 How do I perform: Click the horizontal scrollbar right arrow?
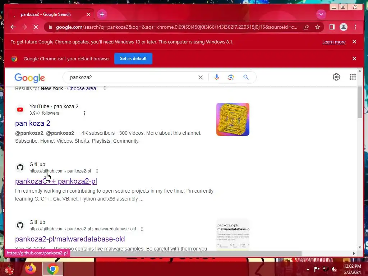[x=354, y=253]
